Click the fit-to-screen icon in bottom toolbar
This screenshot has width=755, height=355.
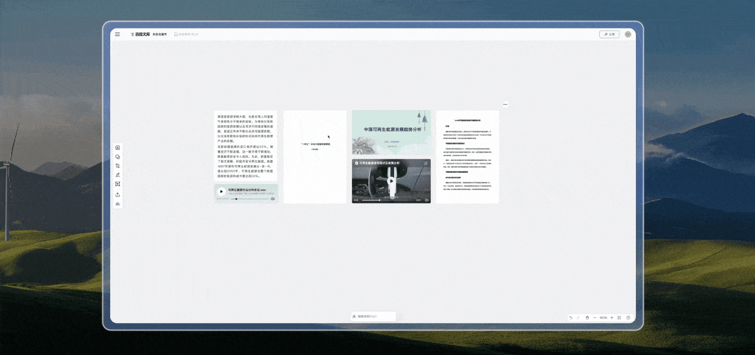619,318
